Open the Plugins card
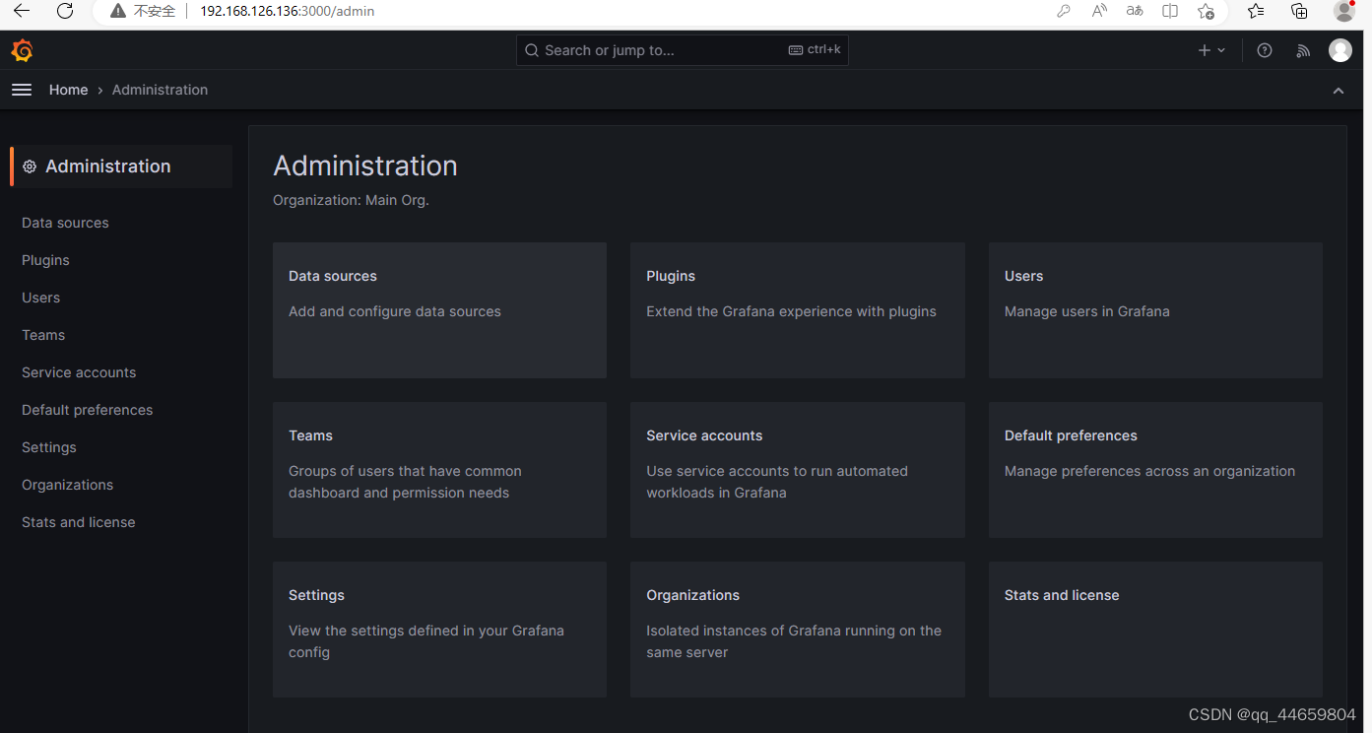Viewport: 1372px width, 733px height. (798, 310)
